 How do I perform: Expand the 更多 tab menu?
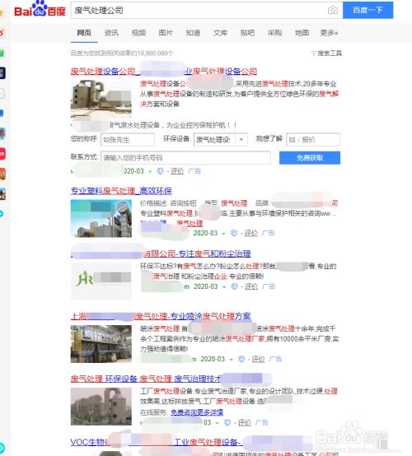click(329, 33)
